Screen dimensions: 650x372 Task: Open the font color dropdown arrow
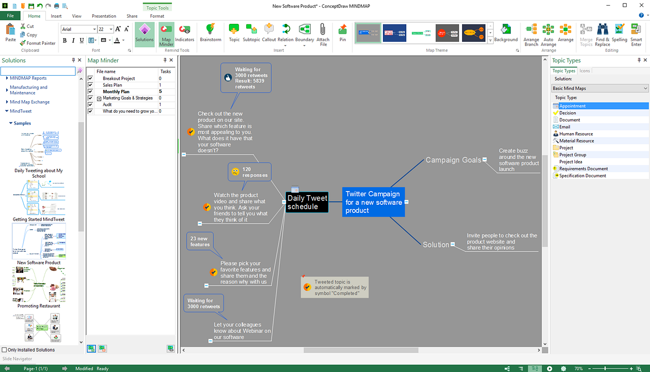[x=123, y=40]
